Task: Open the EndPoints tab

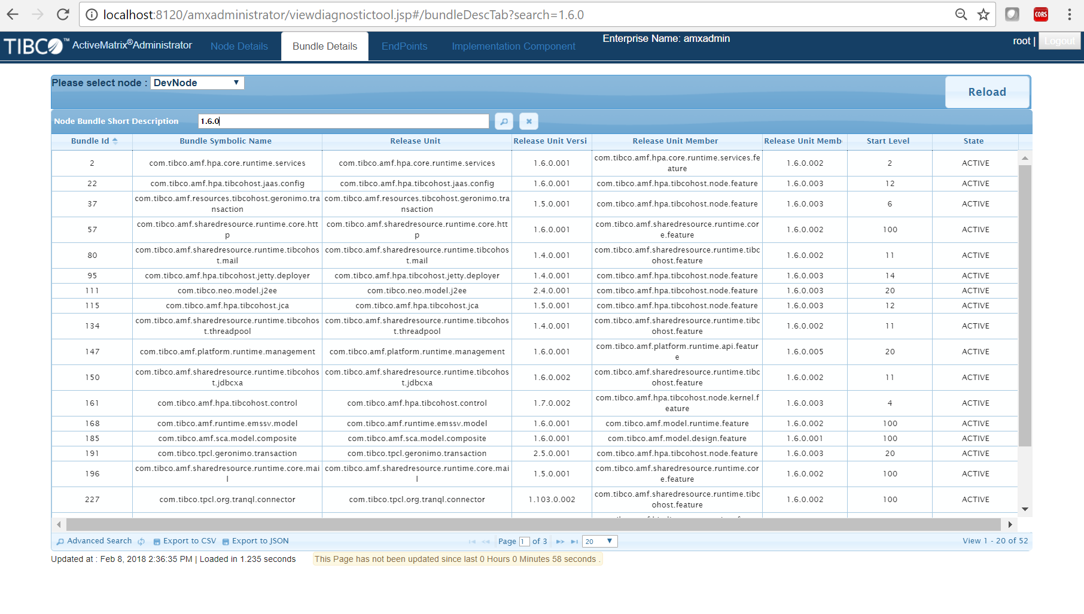Action: click(404, 46)
